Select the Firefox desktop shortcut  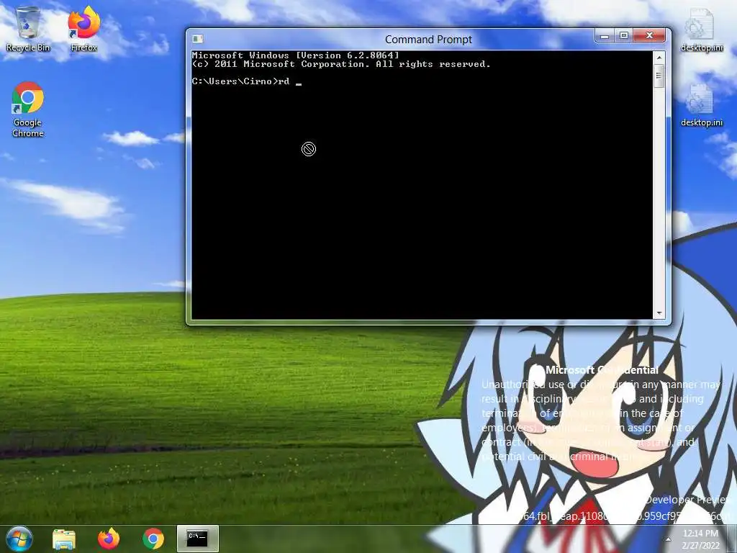[83, 28]
